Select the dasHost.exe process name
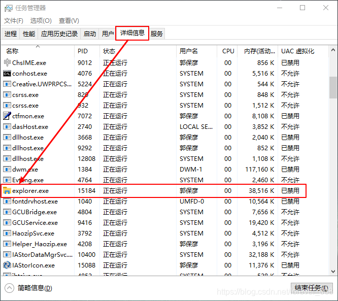Image resolution: width=338 pixels, height=301 pixels. pos(30,127)
